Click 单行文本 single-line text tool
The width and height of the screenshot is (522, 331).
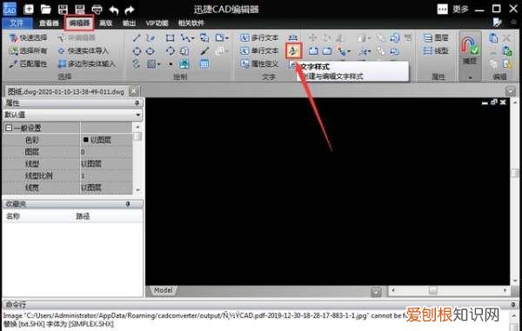(259, 51)
